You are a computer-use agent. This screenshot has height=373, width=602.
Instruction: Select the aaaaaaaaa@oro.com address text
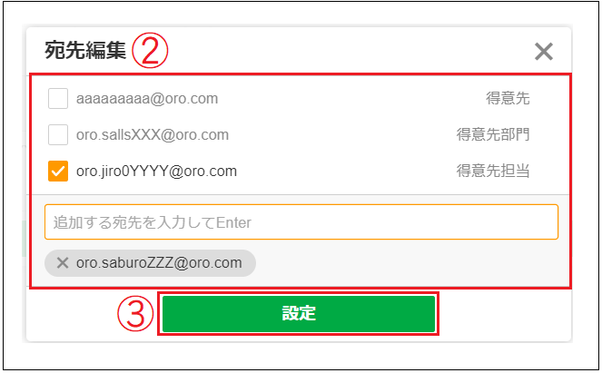tap(147, 99)
